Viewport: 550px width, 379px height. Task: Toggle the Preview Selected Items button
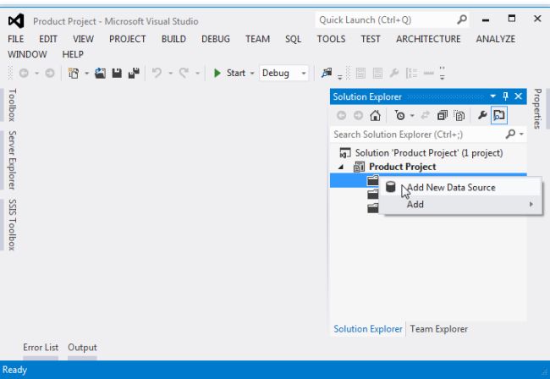tap(499, 115)
